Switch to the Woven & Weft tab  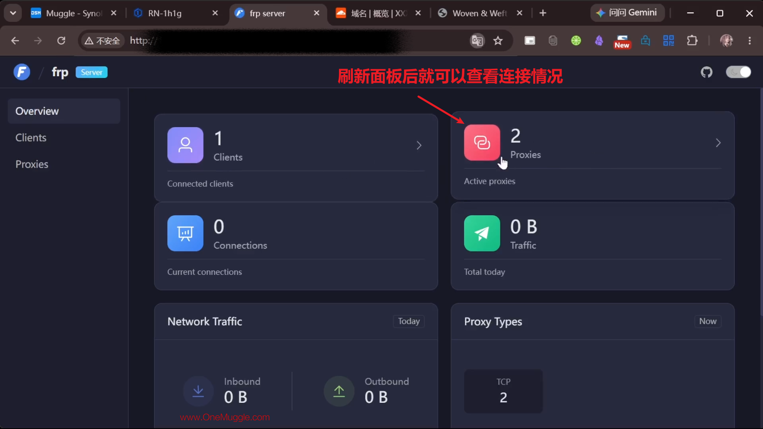point(480,13)
